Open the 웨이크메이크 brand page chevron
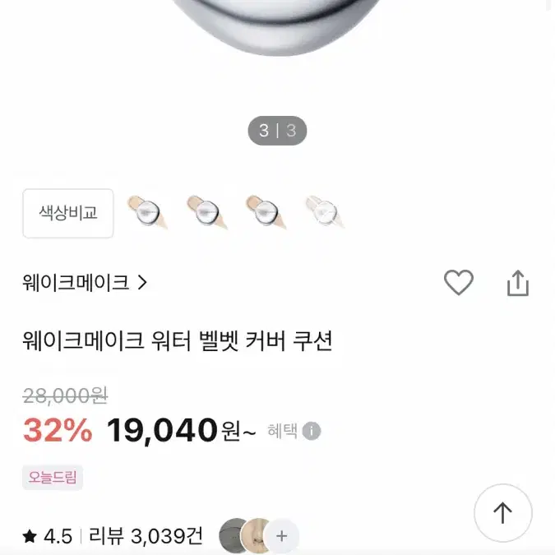This screenshot has width=555, height=555. pyautogui.click(x=142, y=283)
